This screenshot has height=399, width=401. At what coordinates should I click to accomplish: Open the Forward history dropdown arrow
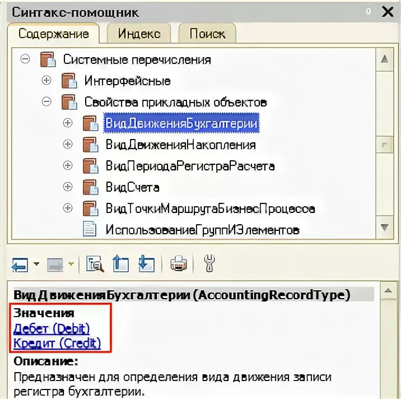tap(71, 263)
